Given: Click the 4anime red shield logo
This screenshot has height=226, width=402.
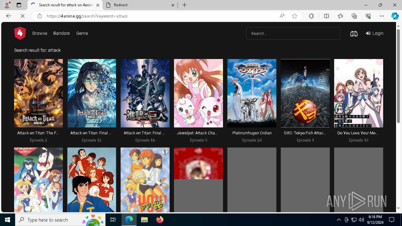Looking at the screenshot, I should click(20, 33).
